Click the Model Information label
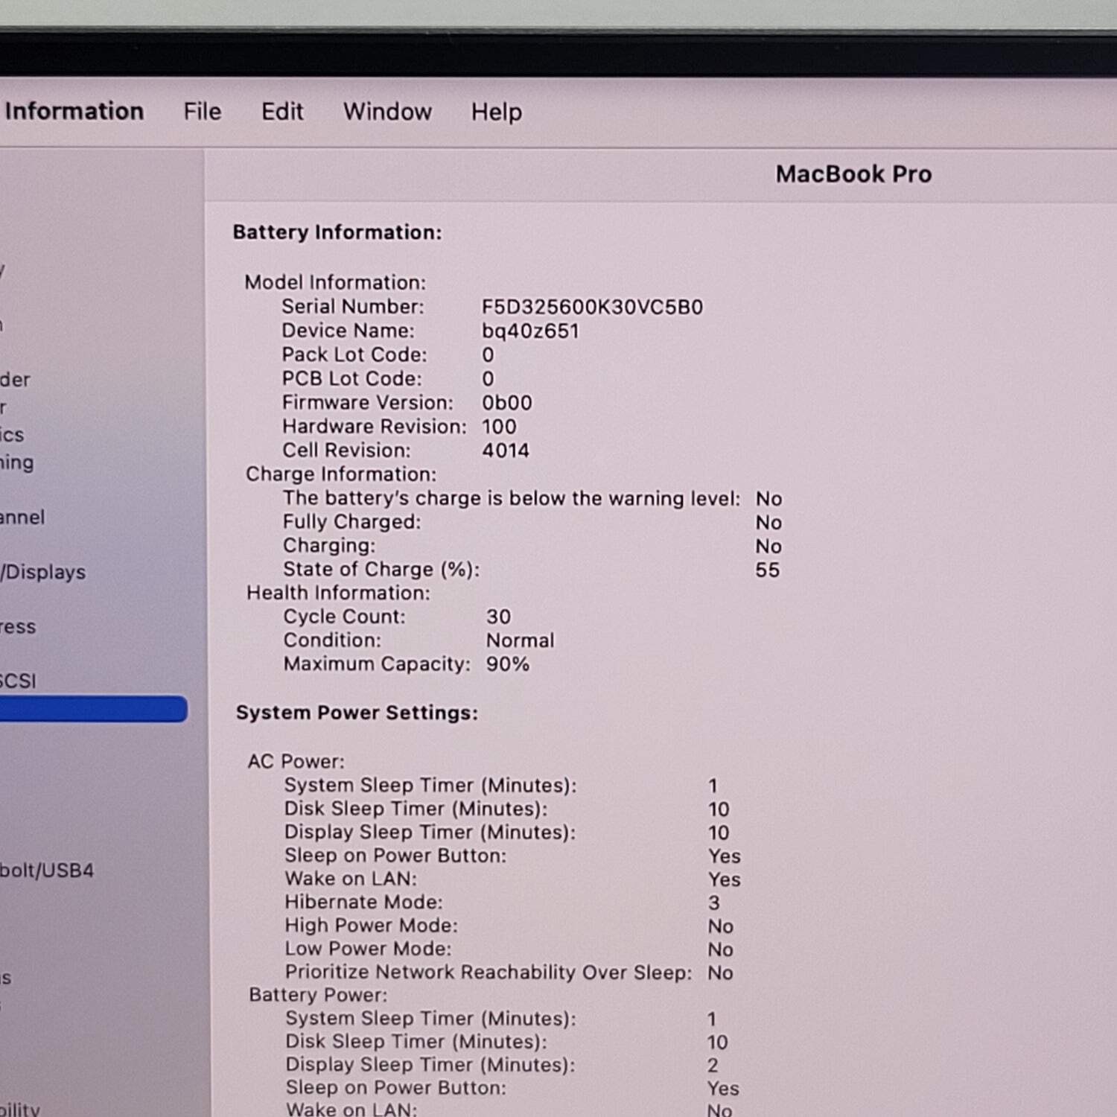Screen dimensions: 1117x1117 coord(335,282)
